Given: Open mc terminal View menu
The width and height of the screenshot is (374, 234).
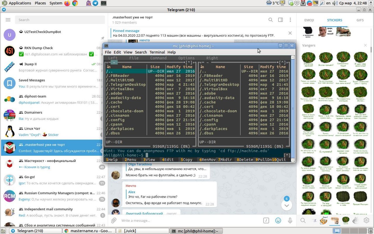Looking at the screenshot, I should 128,52.
